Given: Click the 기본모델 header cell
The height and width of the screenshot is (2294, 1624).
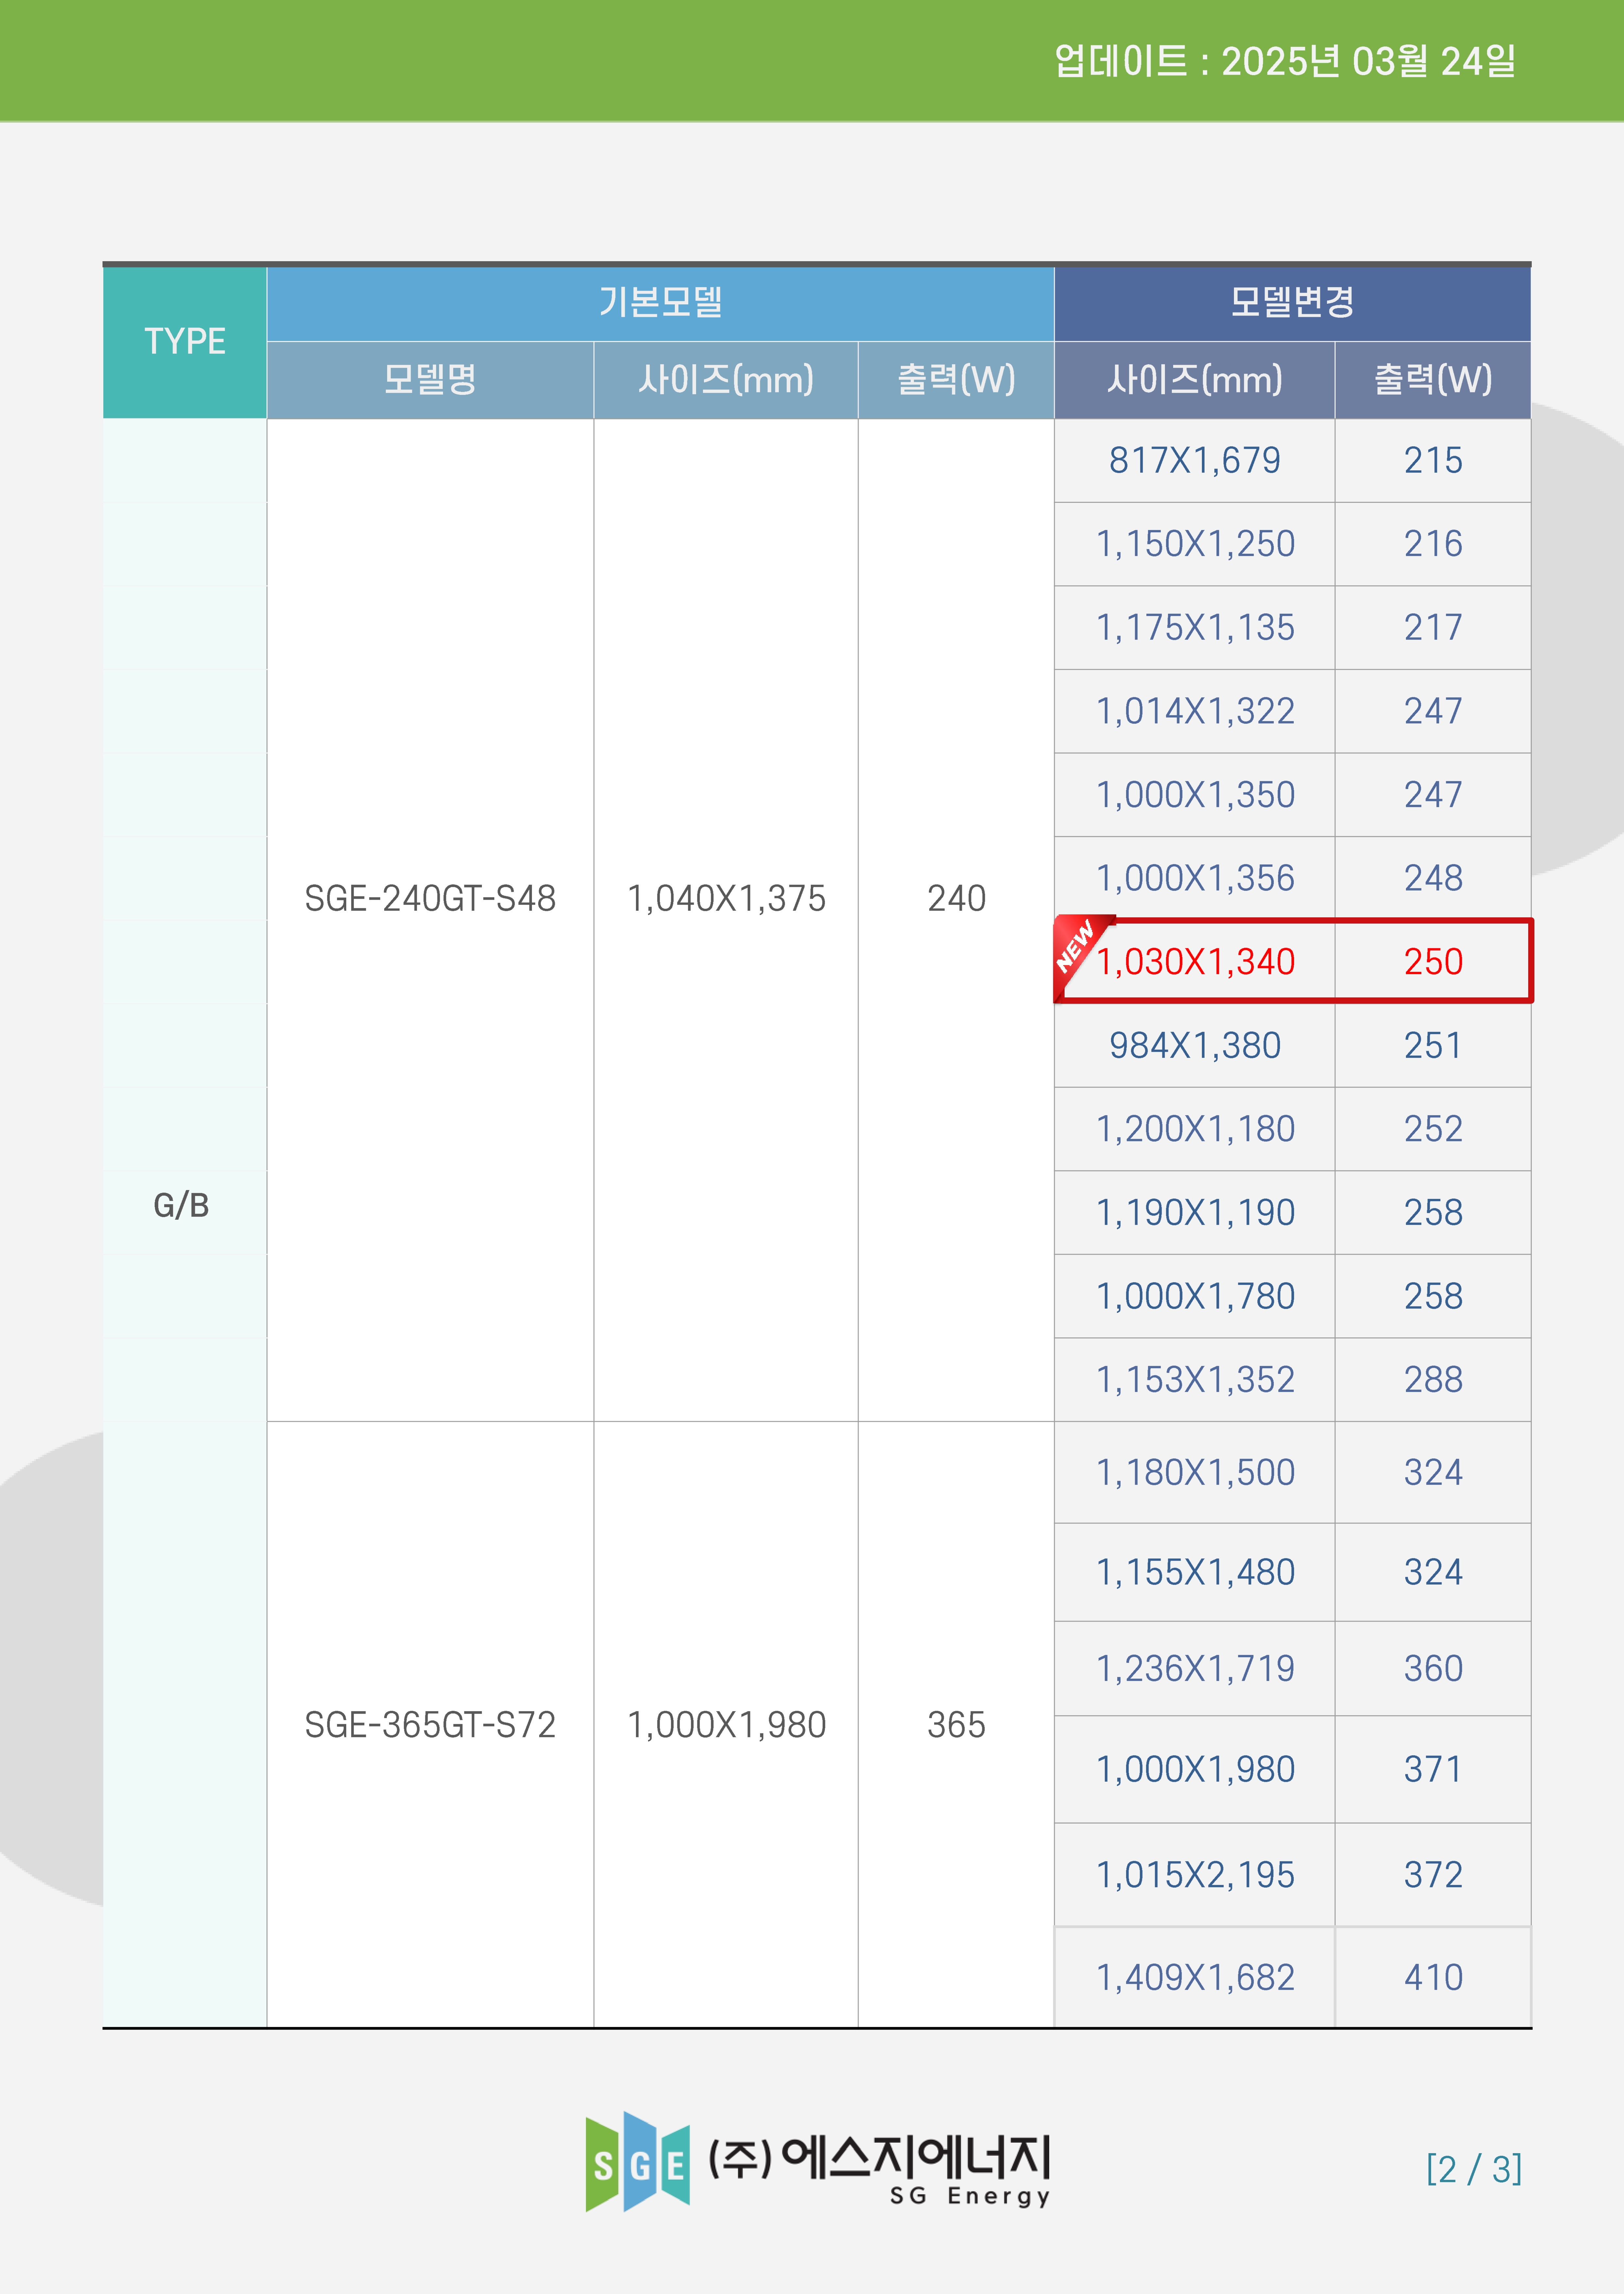Looking at the screenshot, I should (660, 304).
